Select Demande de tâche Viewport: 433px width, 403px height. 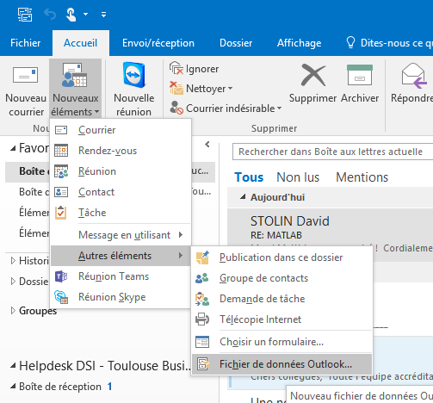282,299
